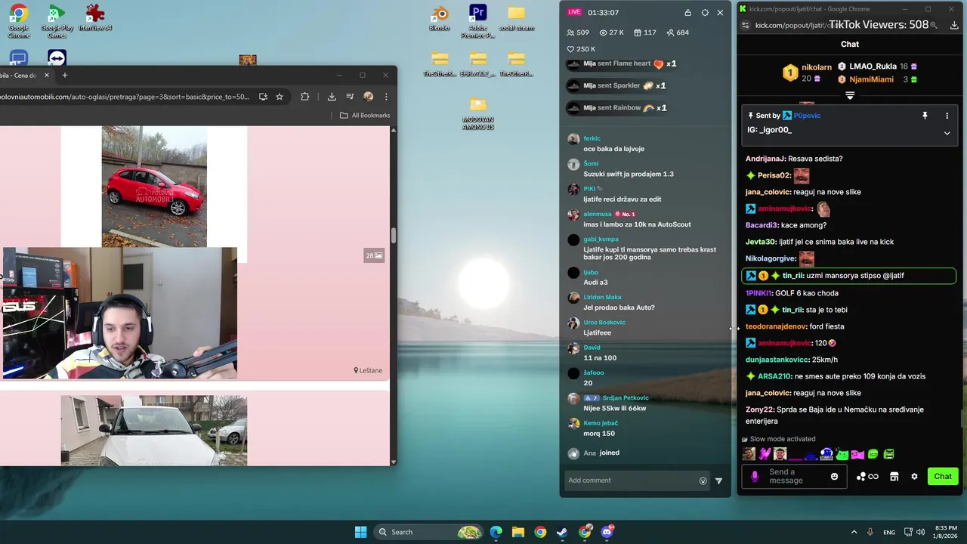Open Kick chat settings gear
The width and height of the screenshot is (967, 544).
coord(914,477)
